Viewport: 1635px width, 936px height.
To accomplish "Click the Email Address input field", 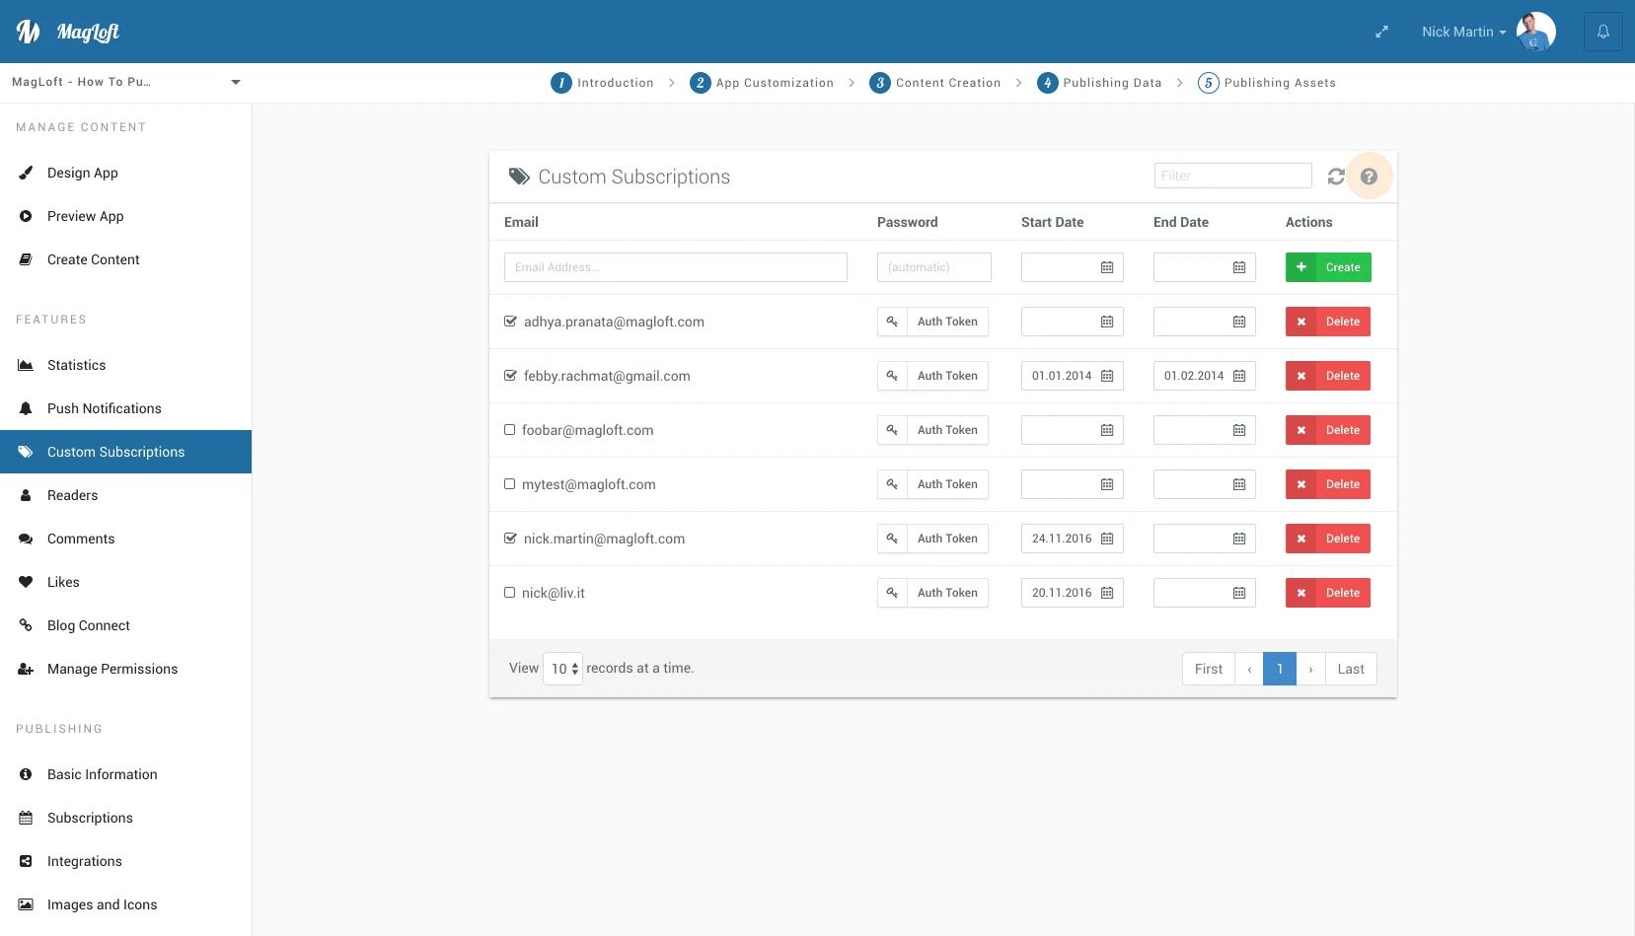I will [675, 267].
